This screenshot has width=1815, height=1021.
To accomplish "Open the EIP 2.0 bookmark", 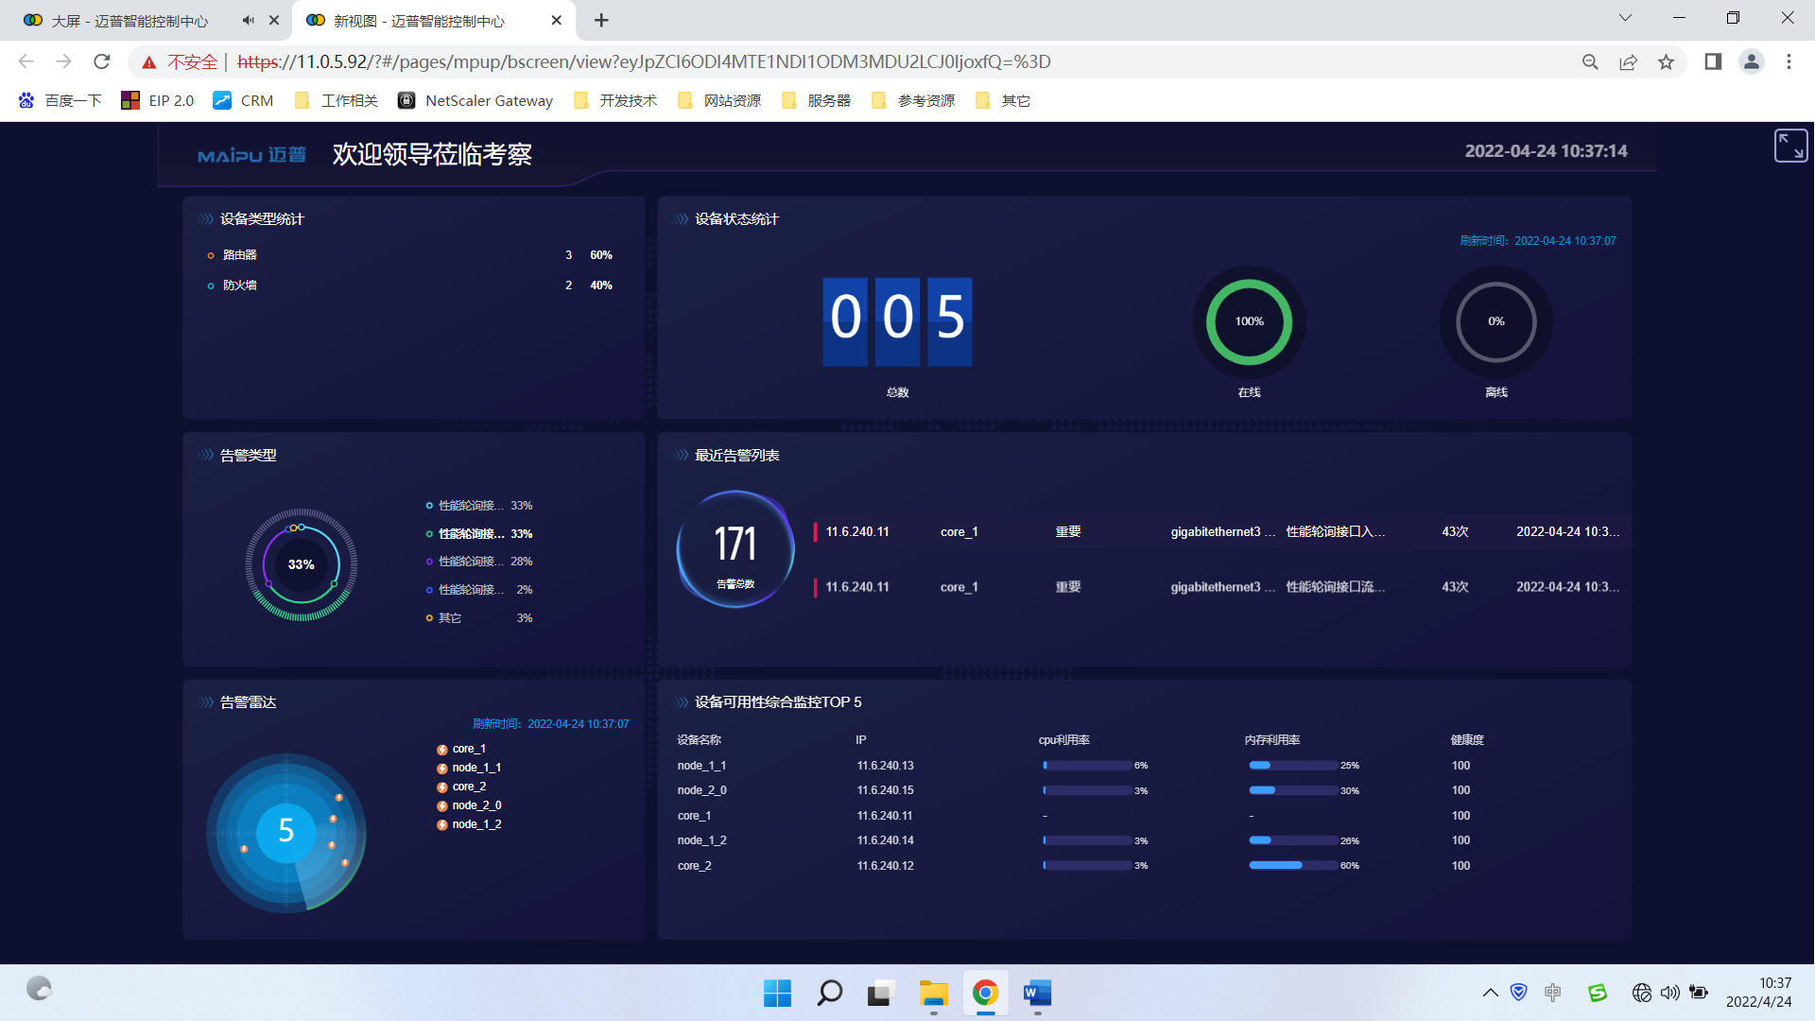I will point(158,100).
